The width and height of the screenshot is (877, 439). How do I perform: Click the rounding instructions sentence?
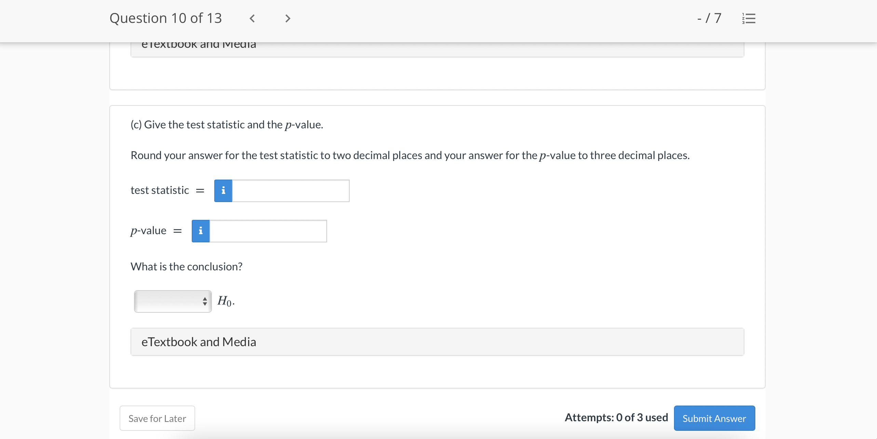point(410,155)
